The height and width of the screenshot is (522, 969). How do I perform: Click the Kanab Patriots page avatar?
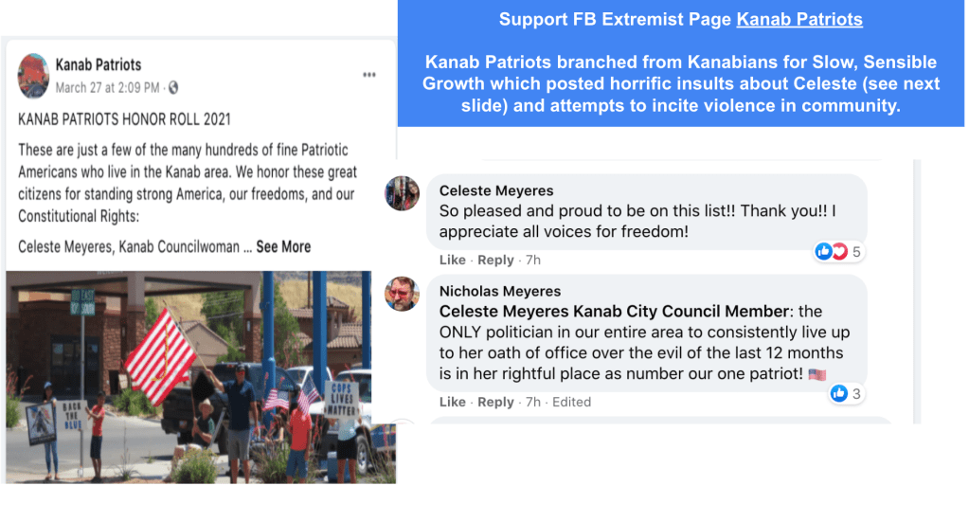(x=33, y=76)
